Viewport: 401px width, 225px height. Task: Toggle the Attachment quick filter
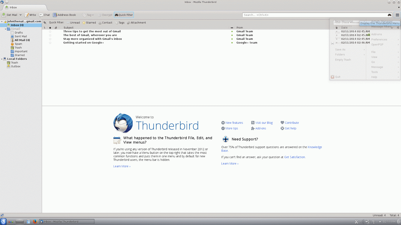point(136,22)
